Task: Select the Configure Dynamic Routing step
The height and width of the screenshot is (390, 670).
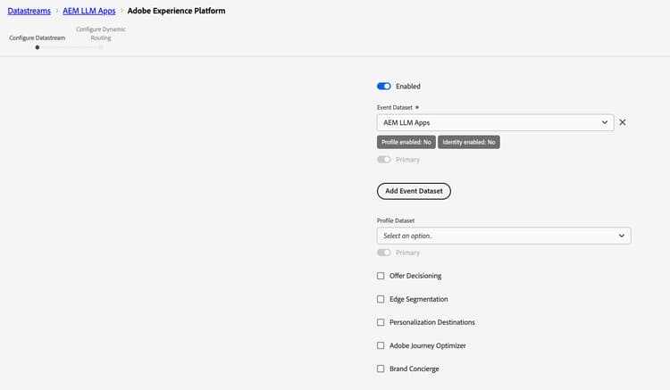Action: 101,33
